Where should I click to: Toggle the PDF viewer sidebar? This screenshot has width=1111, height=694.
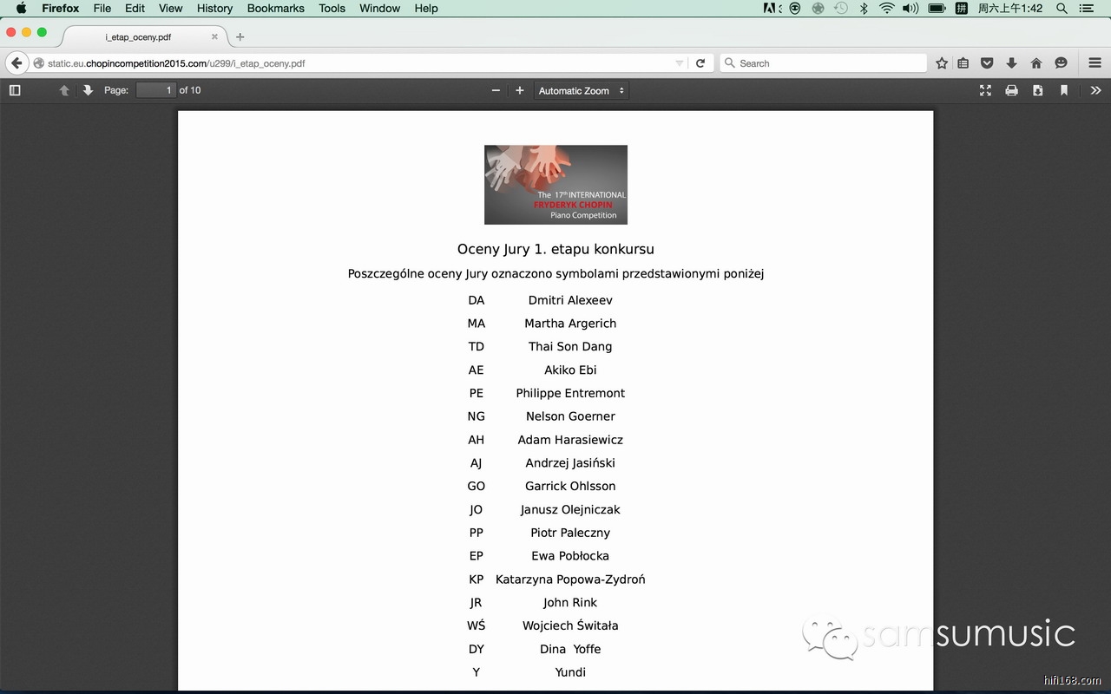(15, 90)
